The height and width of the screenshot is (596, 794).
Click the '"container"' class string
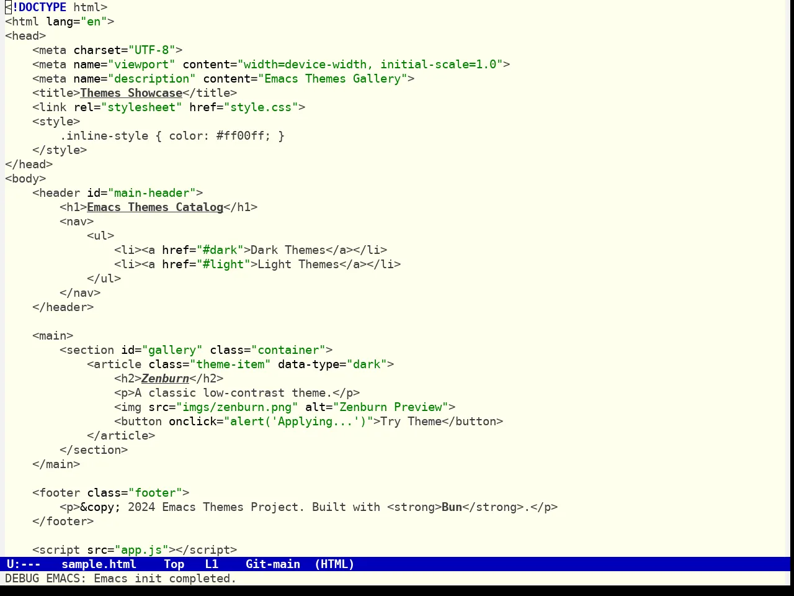tap(288, 350)
